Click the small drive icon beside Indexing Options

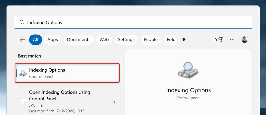click(x=23, y=73)
